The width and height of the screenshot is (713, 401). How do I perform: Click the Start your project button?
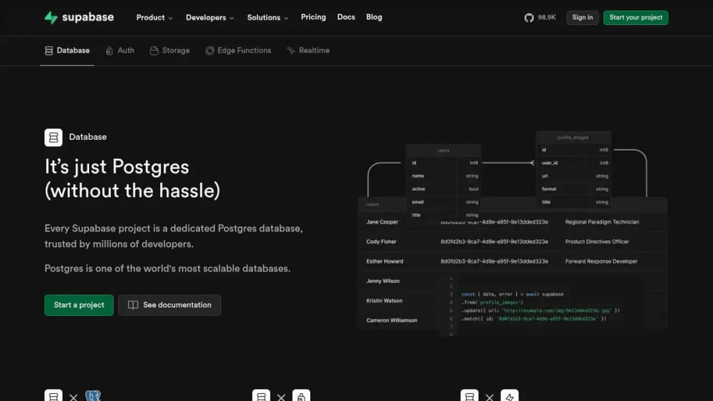(636, 18)
